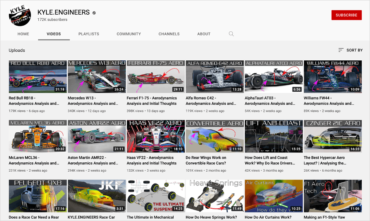Switch to the HOME tab

point(23,34)
